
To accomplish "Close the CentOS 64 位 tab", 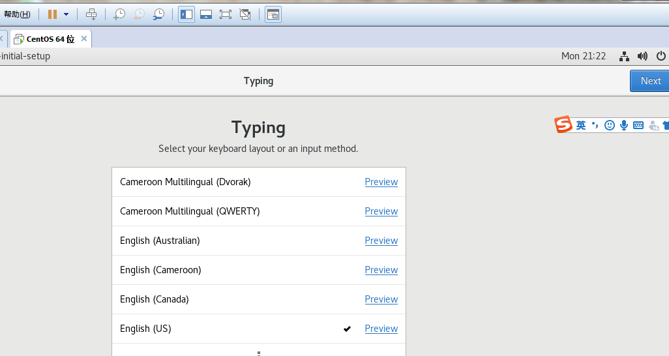I will pos(84,39).
